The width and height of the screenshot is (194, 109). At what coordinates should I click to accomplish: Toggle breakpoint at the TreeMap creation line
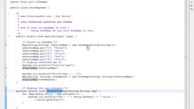(x=6, y=77)
